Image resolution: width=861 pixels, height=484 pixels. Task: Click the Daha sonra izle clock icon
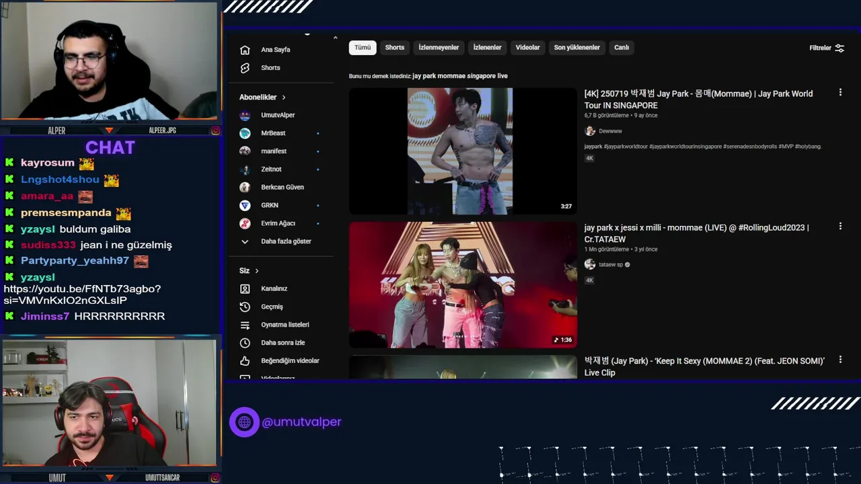(245, 343)
